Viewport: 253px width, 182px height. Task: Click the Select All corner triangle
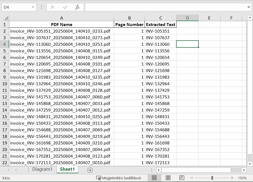pyautogui.click(x=5, y=18)
